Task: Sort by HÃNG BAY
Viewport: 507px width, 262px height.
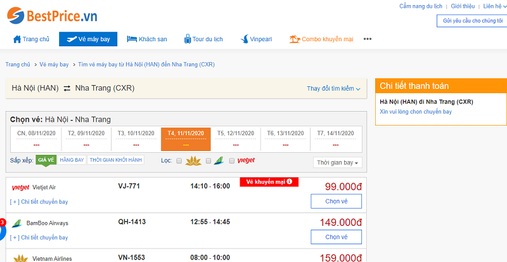Action: [x=72, y=160]
